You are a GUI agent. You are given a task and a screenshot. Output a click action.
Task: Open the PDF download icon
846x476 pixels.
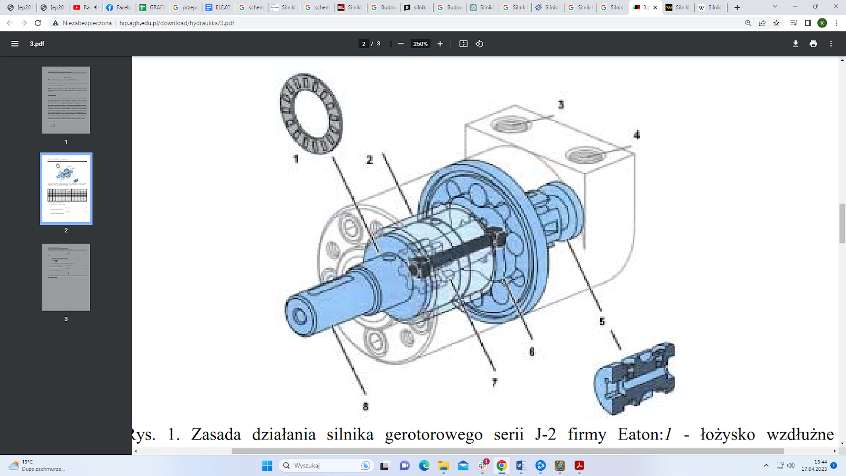795,44
